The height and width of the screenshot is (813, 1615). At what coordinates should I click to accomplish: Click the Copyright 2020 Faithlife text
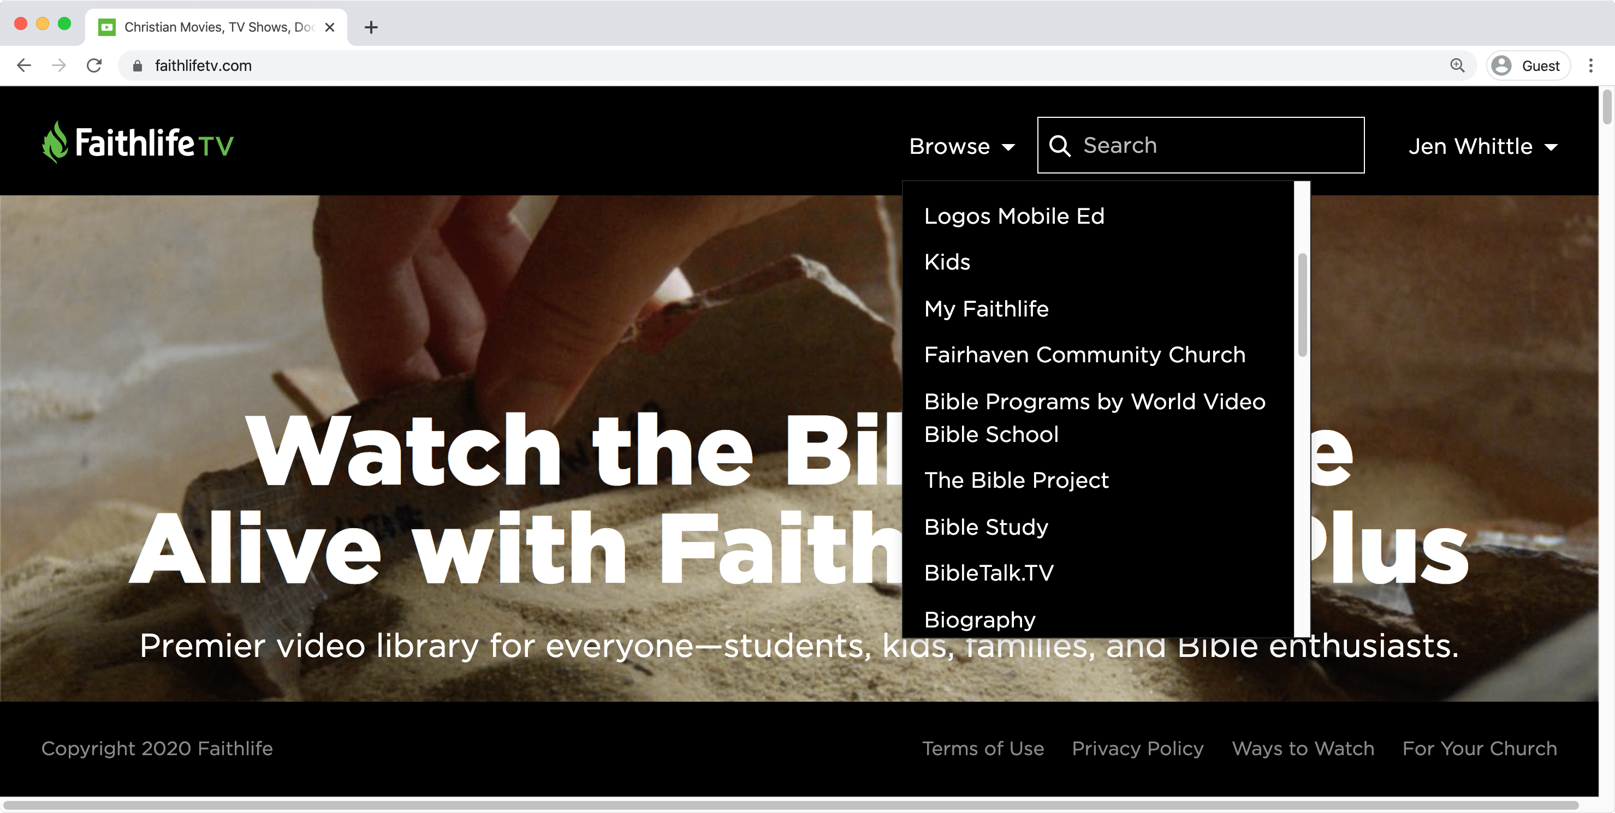(157, 749)
